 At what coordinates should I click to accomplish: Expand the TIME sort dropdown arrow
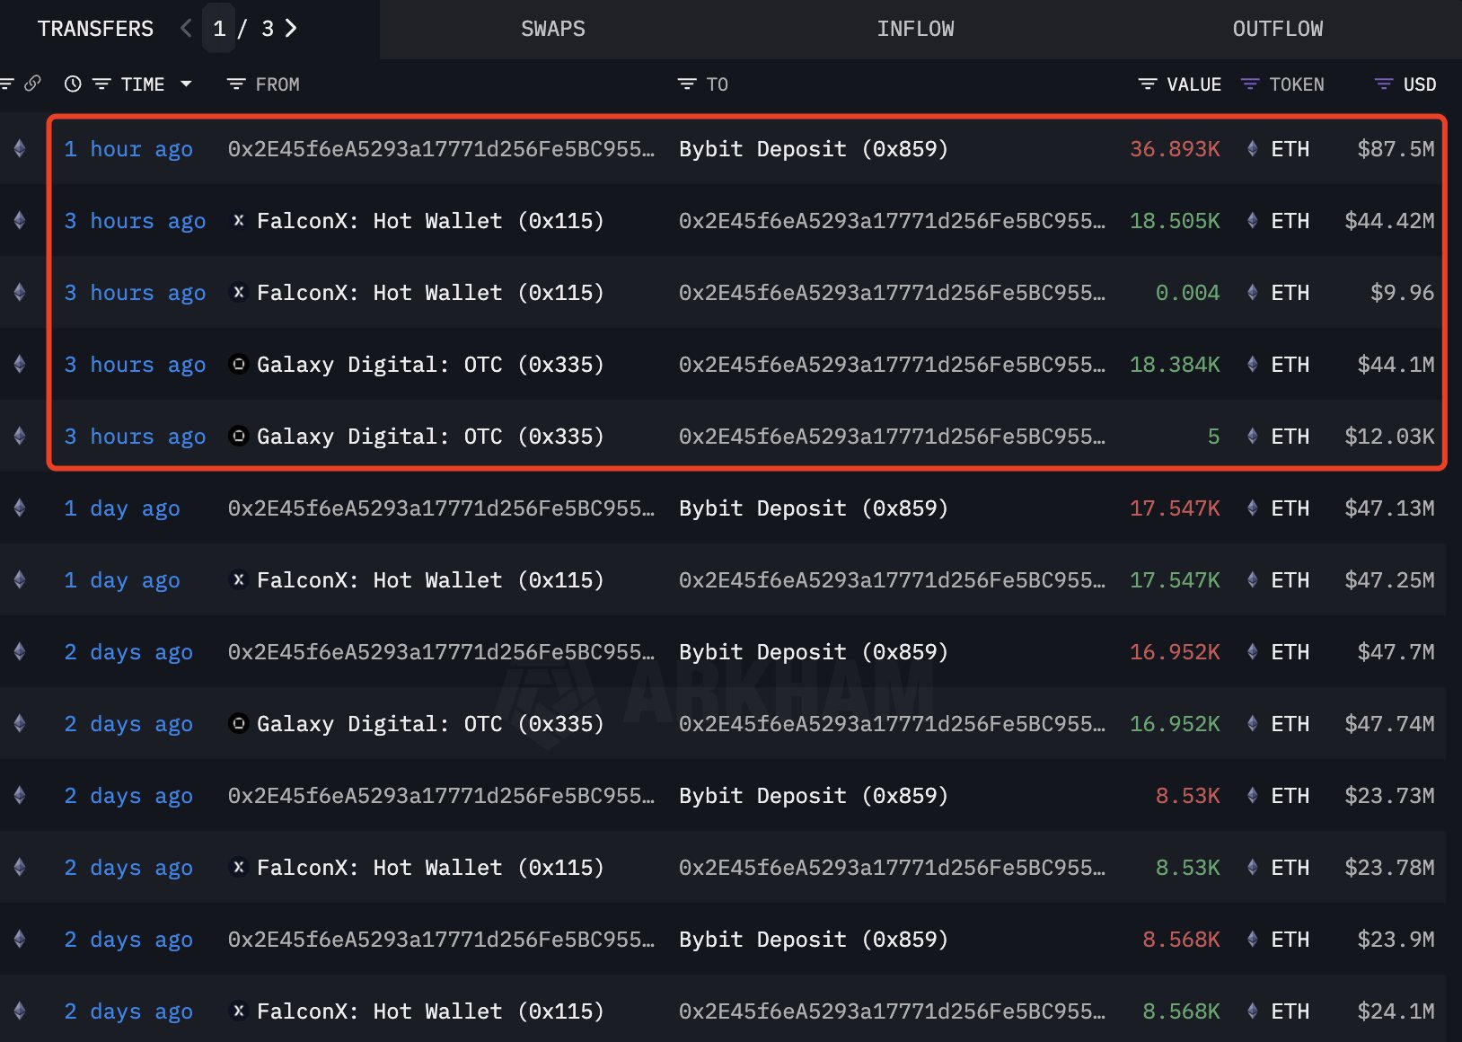[187, 84]
